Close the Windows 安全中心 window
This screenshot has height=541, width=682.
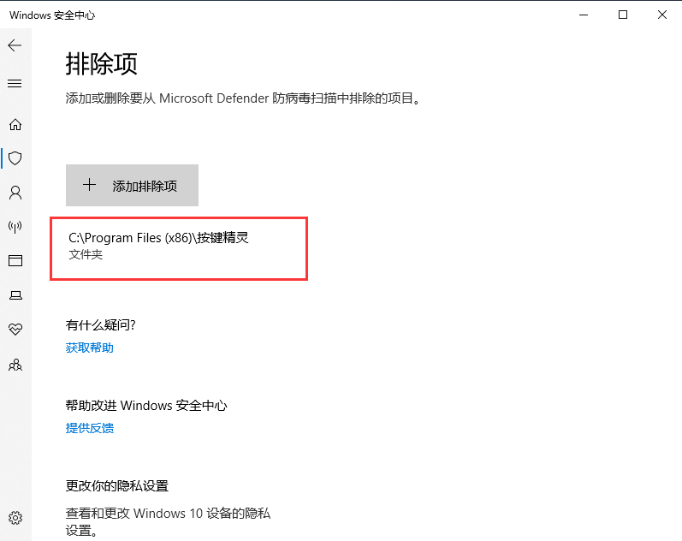tap(662, 15)
